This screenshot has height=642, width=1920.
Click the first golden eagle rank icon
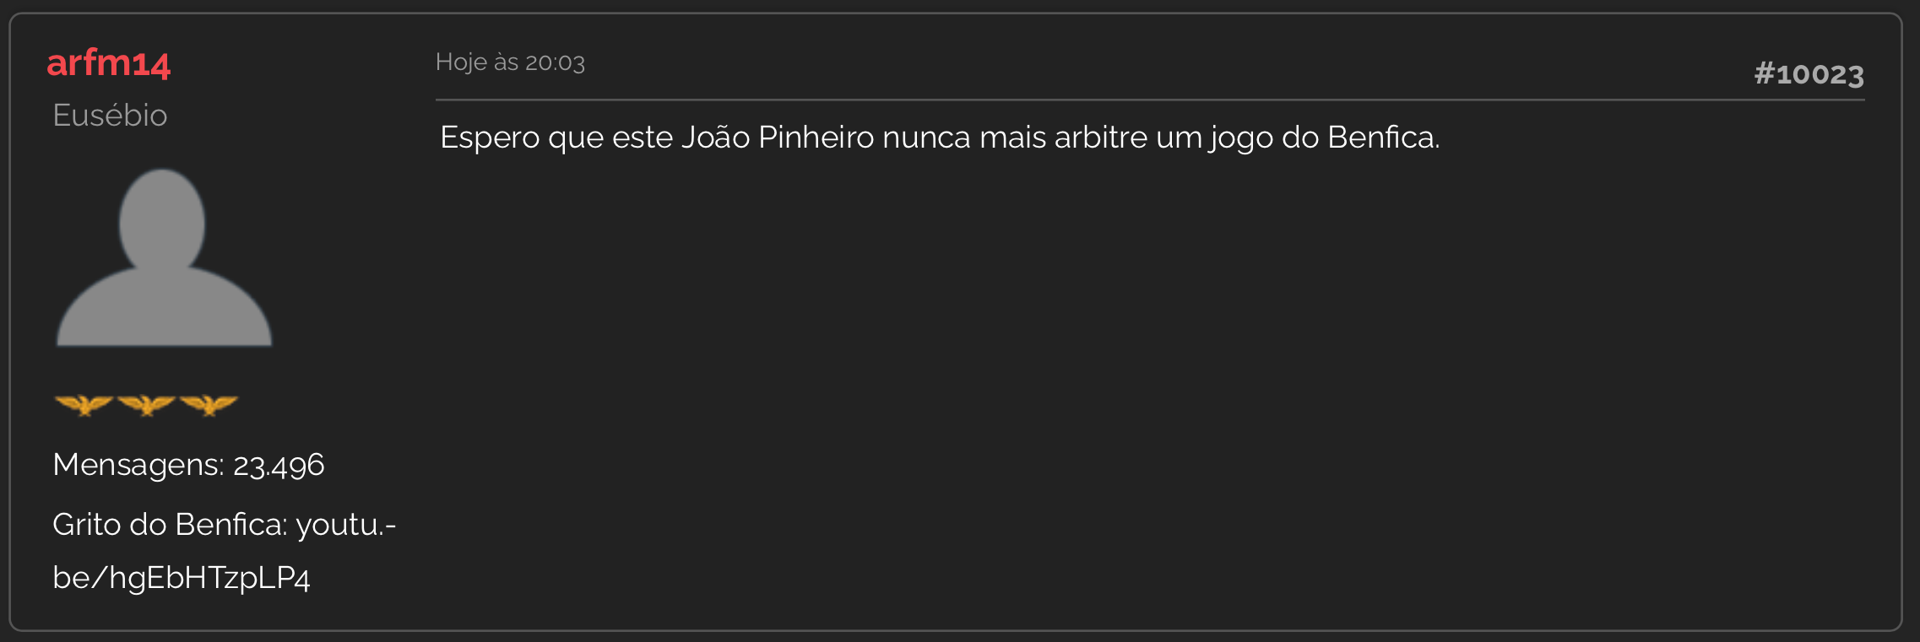tap(84, 405)
